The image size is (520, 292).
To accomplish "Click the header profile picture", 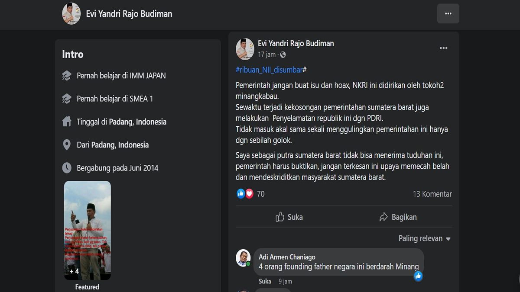I will pyautogui.click(x=71, y=14).
